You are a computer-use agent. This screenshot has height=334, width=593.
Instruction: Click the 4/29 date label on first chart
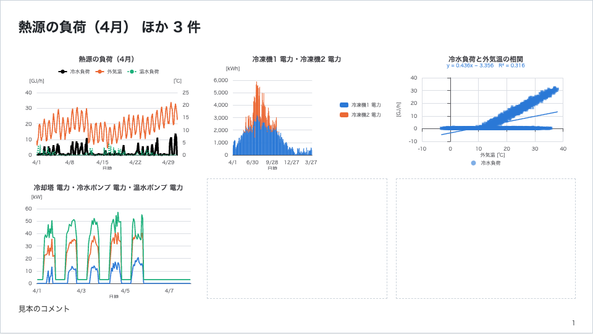coord(168,162)
